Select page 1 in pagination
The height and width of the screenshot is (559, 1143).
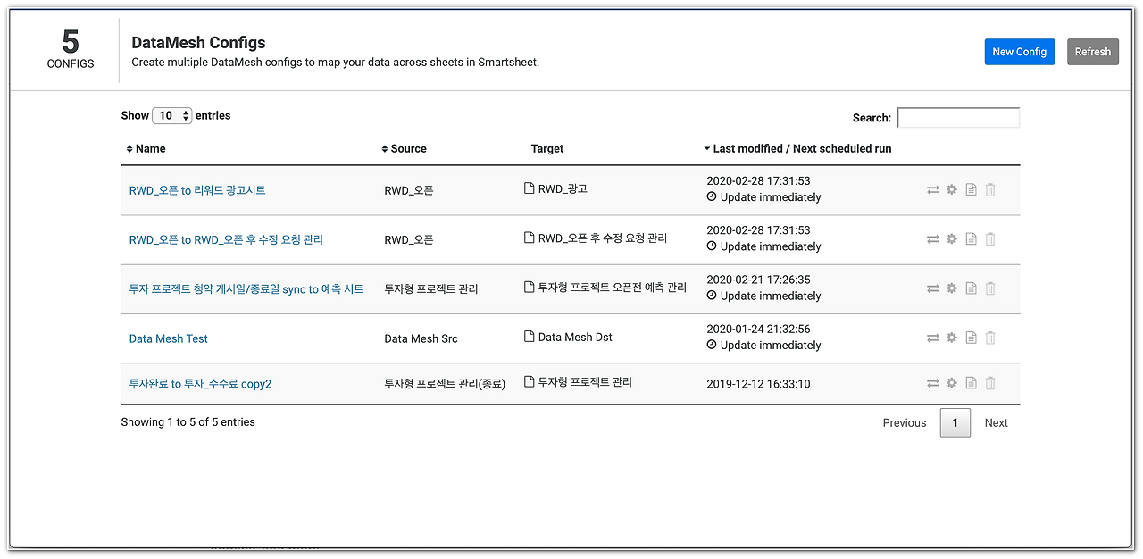955,422
